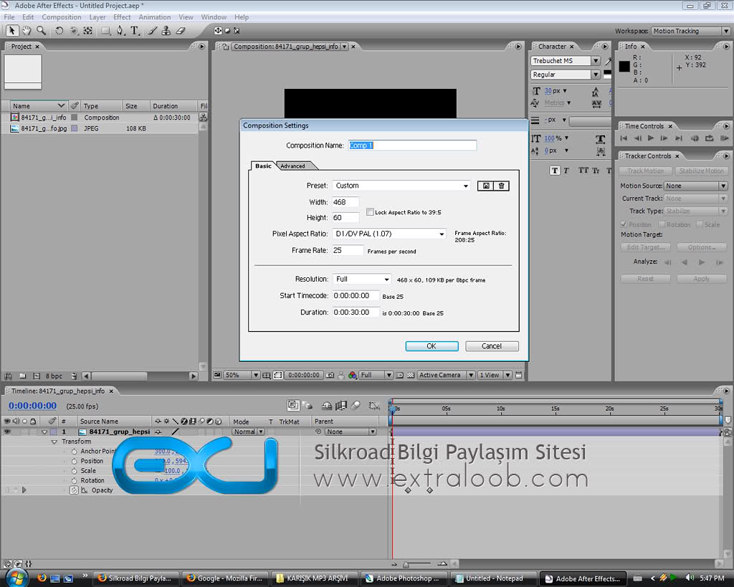Select the Hand tool
Viewport: 734px width, 587px height.
click(27, 31)
